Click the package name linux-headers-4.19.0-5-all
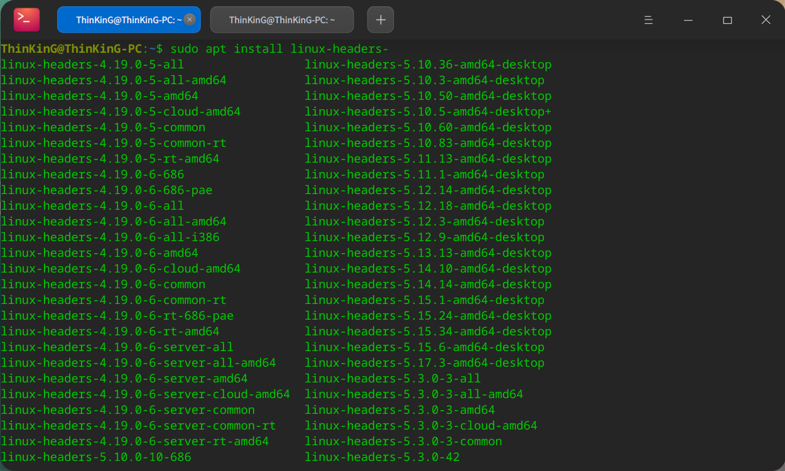Screen dimensions: 785x471 (92, 64)
